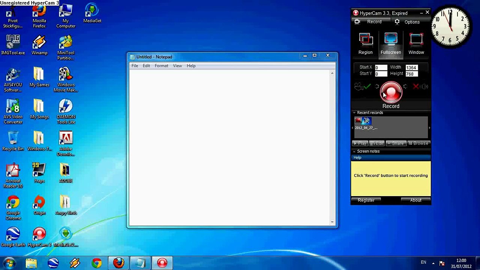Click the Browse records button
Screen dimensions: 480x270
(x=418, y=143)
